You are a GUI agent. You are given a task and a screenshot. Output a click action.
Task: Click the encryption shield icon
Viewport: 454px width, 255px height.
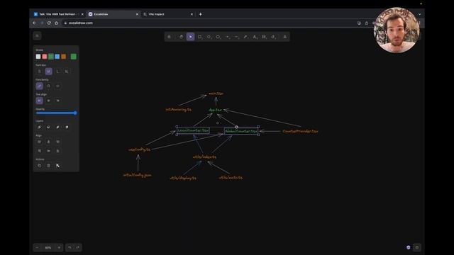[409, 247]
